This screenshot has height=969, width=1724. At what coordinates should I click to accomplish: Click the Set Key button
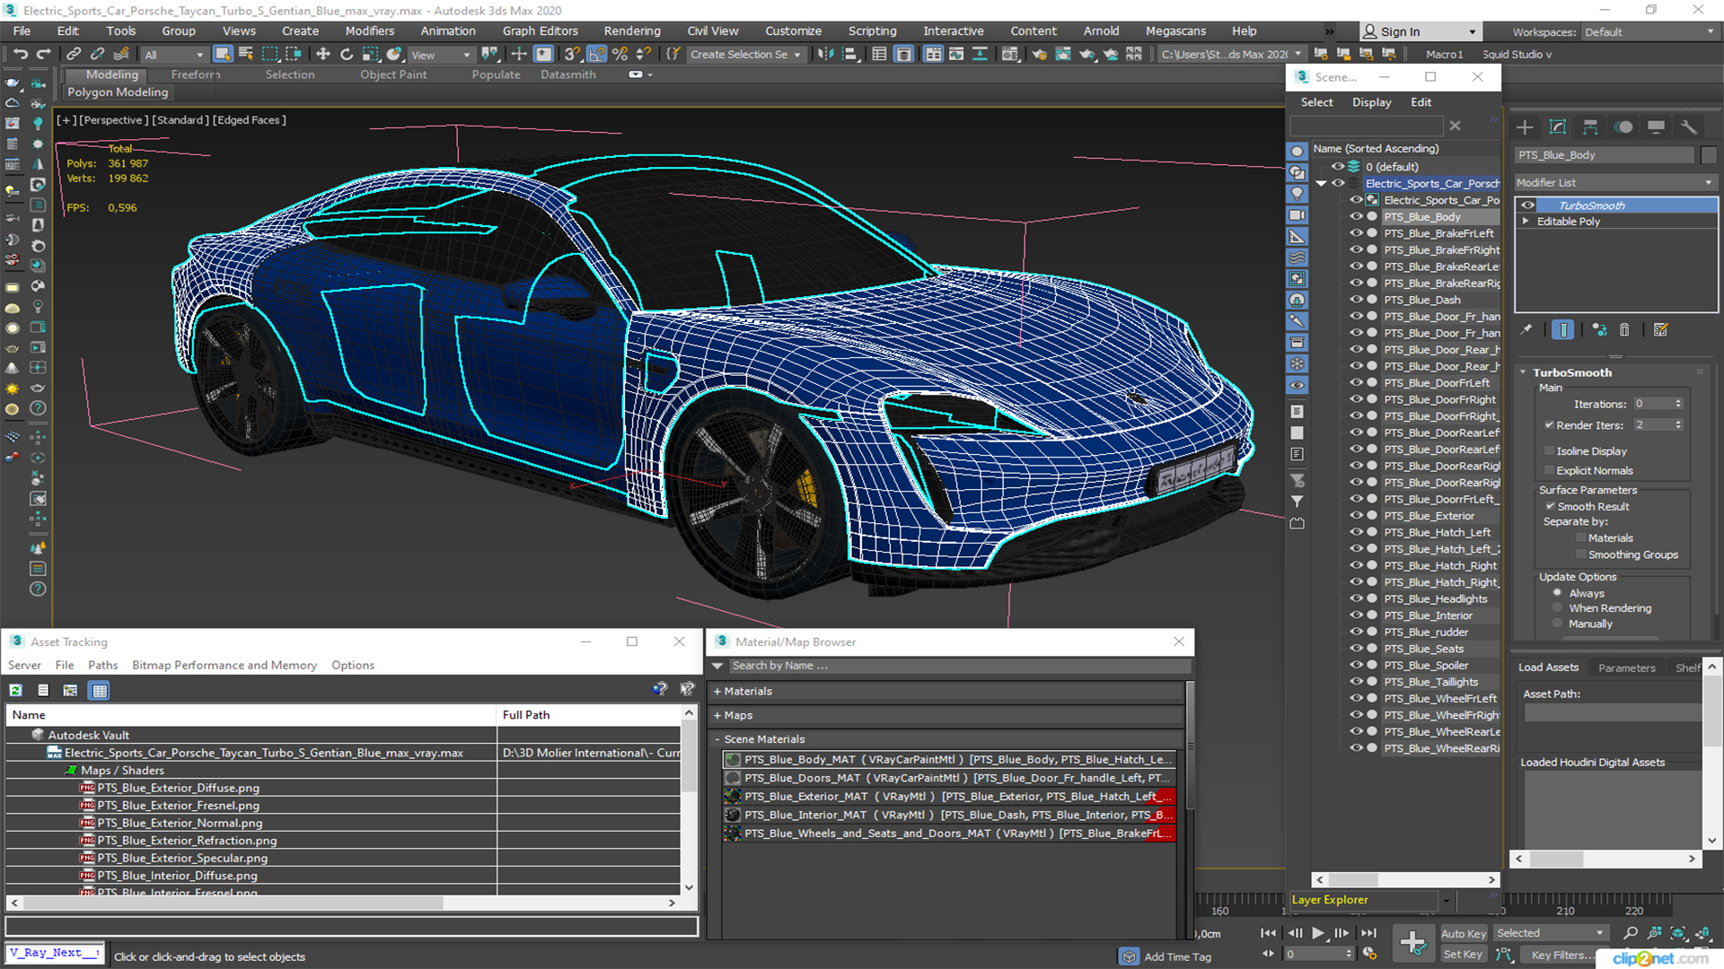point(1464,955)
